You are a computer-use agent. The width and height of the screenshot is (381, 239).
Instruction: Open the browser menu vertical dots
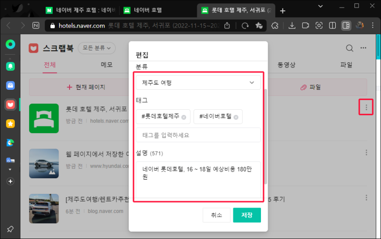(373, 26)
